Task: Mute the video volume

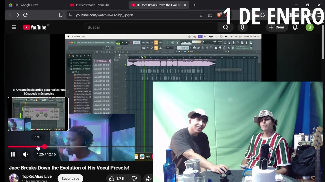Action: point(25,154)
